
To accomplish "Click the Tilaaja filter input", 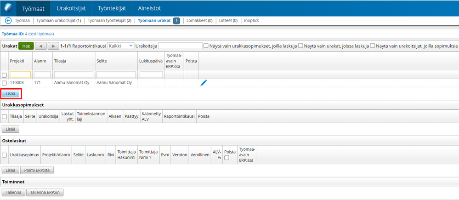I will [74, 74].
